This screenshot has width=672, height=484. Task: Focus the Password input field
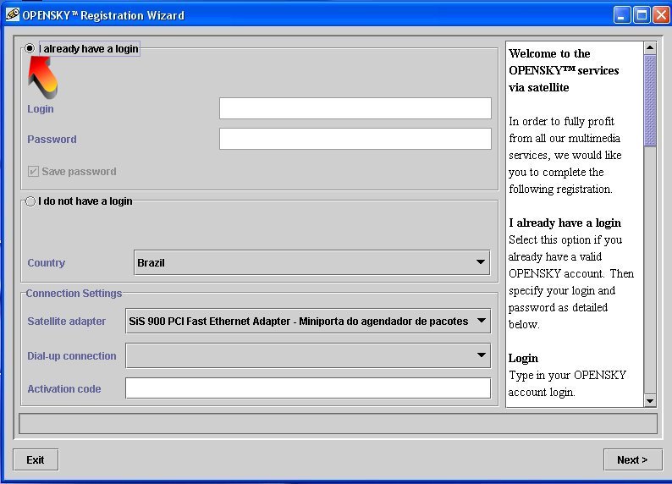(355, 139)
